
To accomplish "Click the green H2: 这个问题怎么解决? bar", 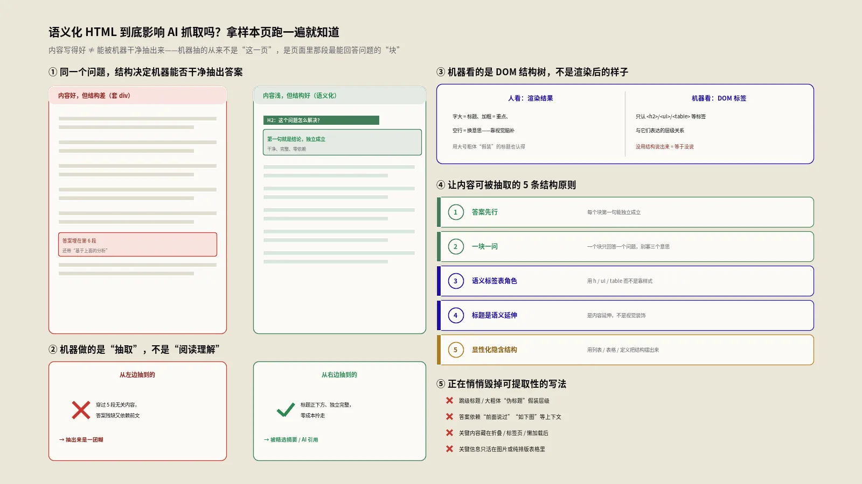I will pos(321,120).
